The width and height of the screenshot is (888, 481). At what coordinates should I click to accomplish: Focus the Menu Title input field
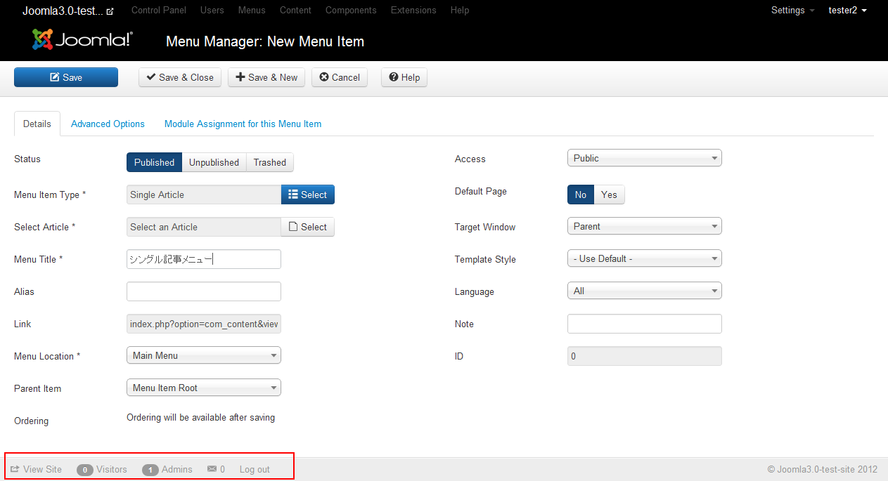(x=204, y=259)
